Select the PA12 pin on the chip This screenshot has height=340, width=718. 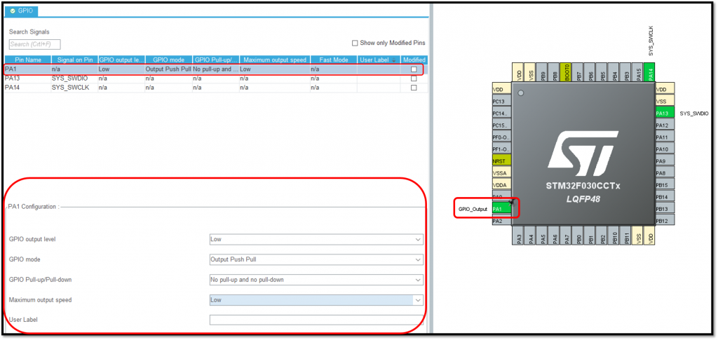click(665, 125)
